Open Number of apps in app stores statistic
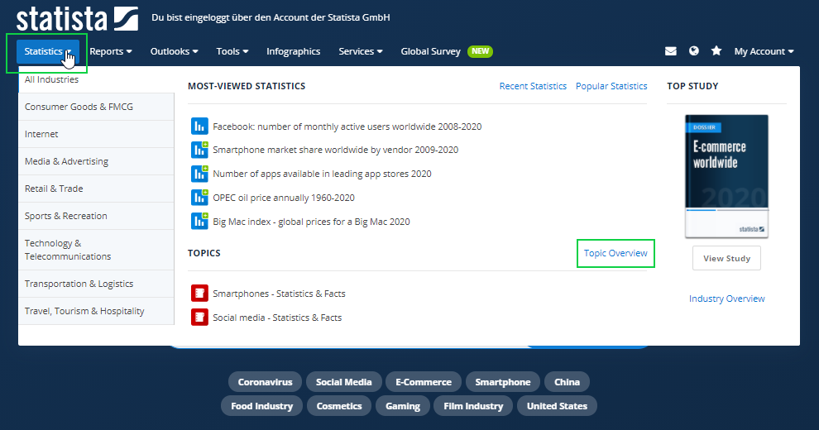 (322, 174)
